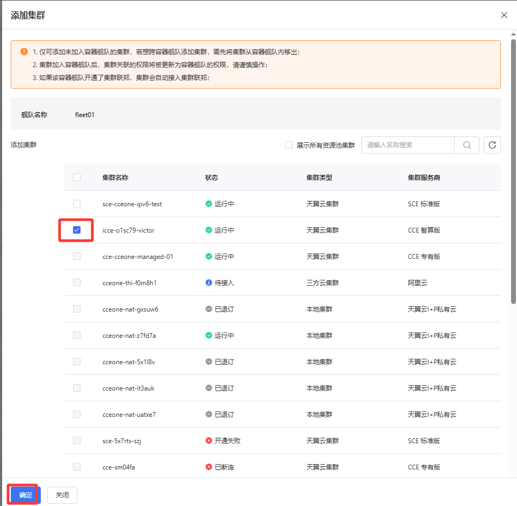Confirm with the 确定 button
Viewport: 517px width, 506px height.
point(25,495)
